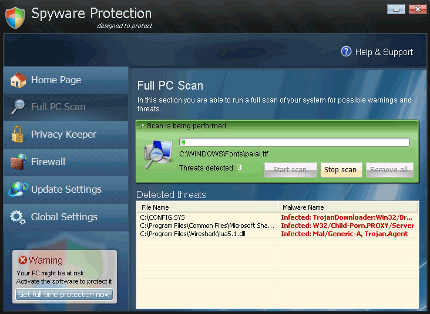
Task: Open Help & Support link
Action: 384,52
